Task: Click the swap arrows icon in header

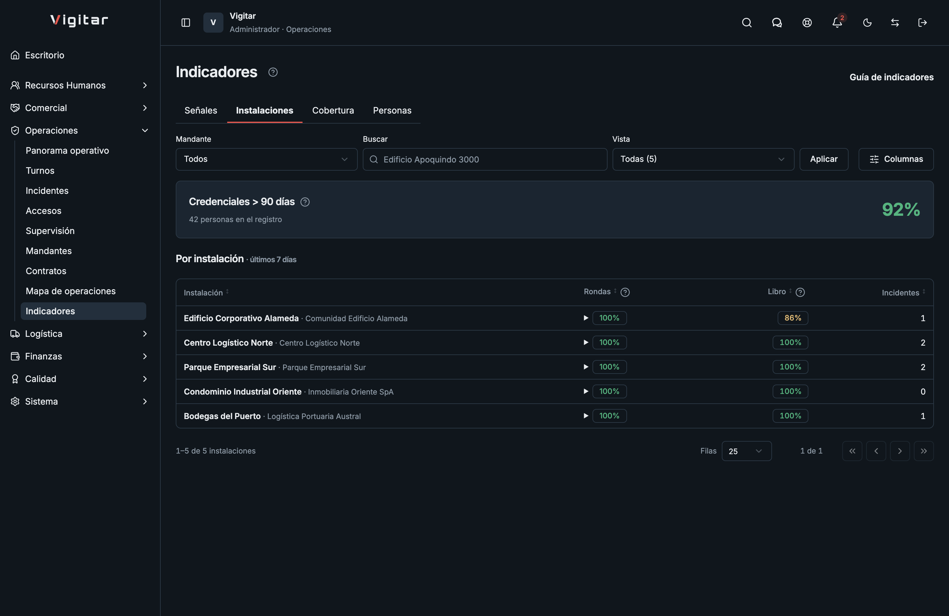Action: 895,23
